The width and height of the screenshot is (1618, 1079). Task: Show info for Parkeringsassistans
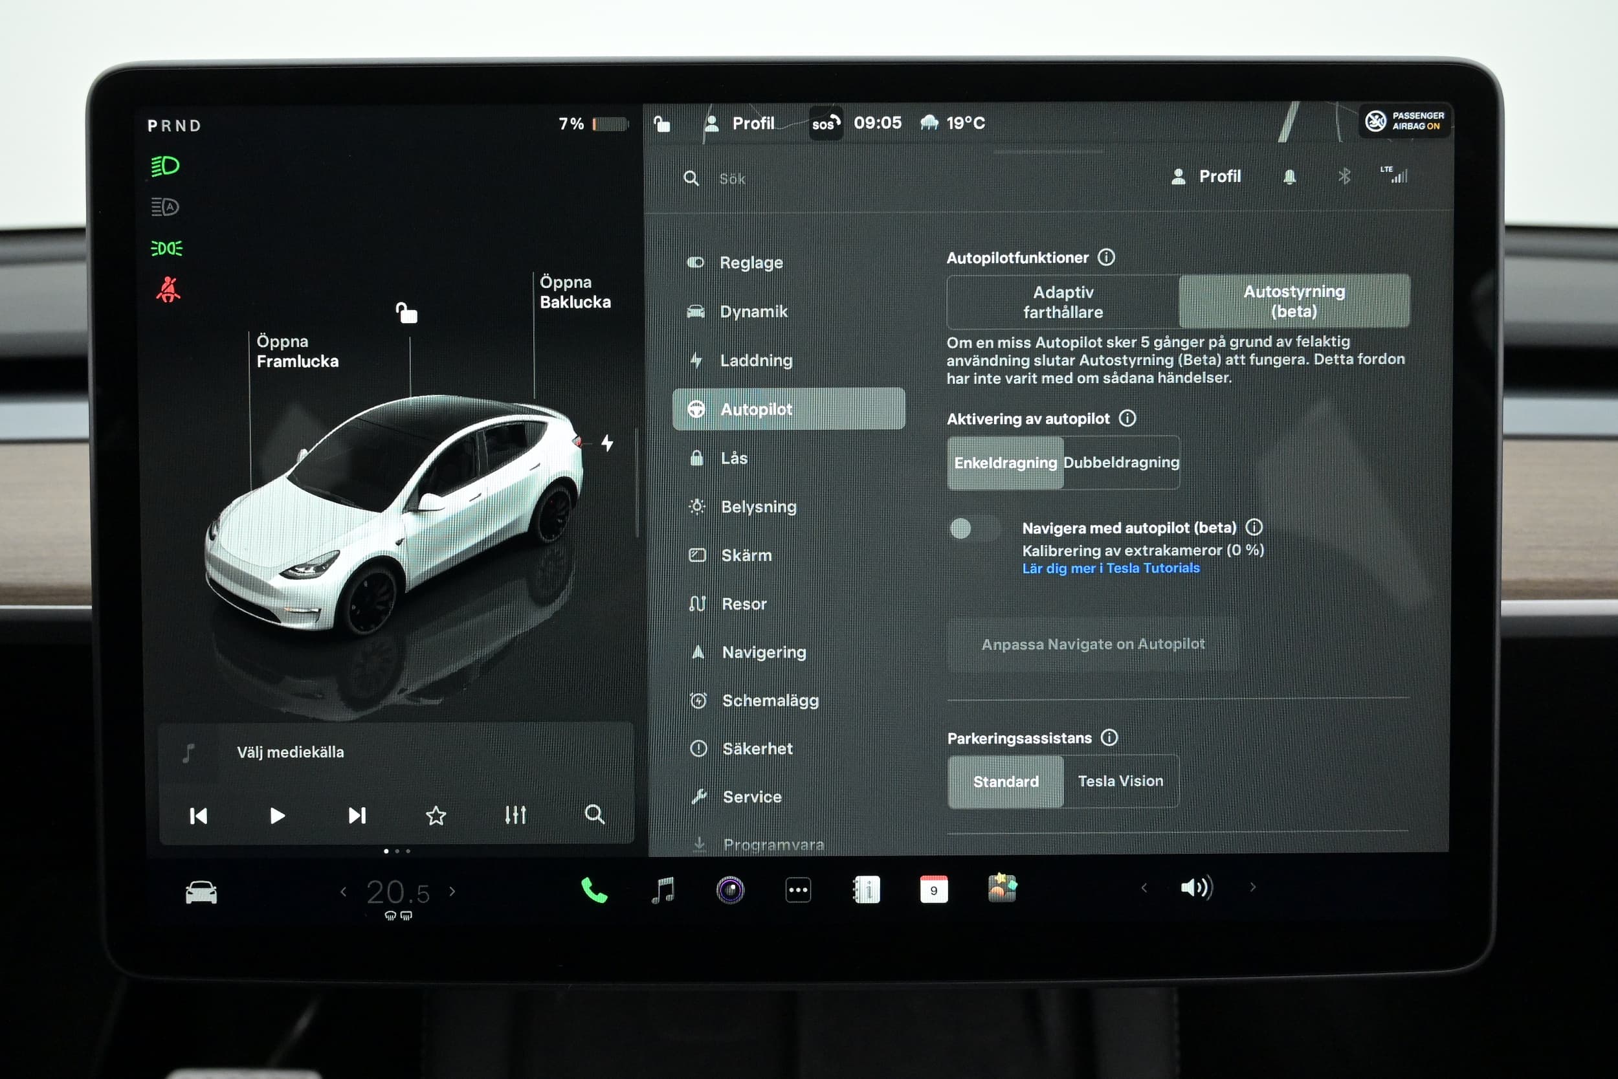1109,738
